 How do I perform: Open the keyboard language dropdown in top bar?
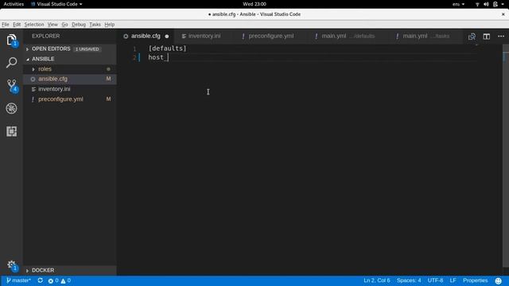[x=458, y=4]
